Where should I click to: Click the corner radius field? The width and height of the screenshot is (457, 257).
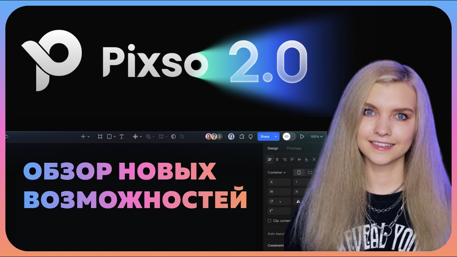[x=279, y=211]
